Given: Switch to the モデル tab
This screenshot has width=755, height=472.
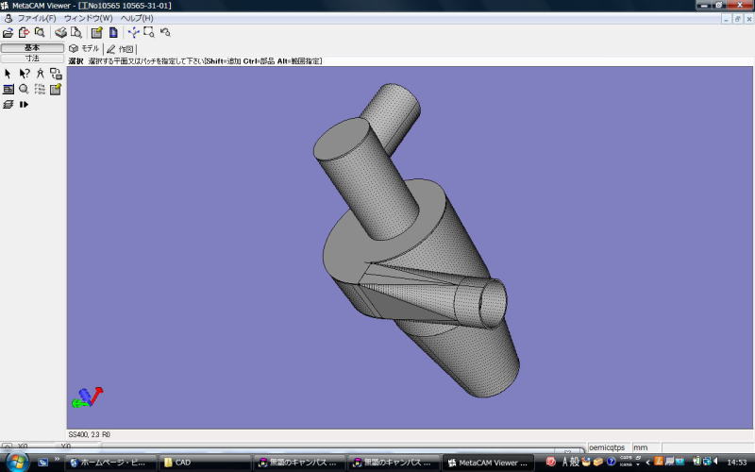Looking at the screenshot, I should tap(84, 49).
